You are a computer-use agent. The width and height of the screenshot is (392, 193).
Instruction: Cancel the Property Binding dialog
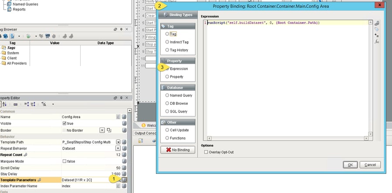370,165
